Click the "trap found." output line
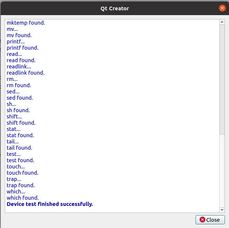Screen dimensions: 229x228 coord(21,185)
